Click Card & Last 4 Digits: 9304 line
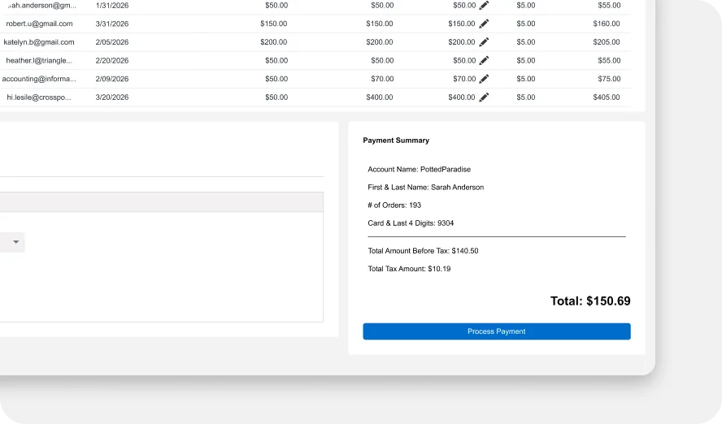This screenshot has height=424, width=722. (411, 223)
